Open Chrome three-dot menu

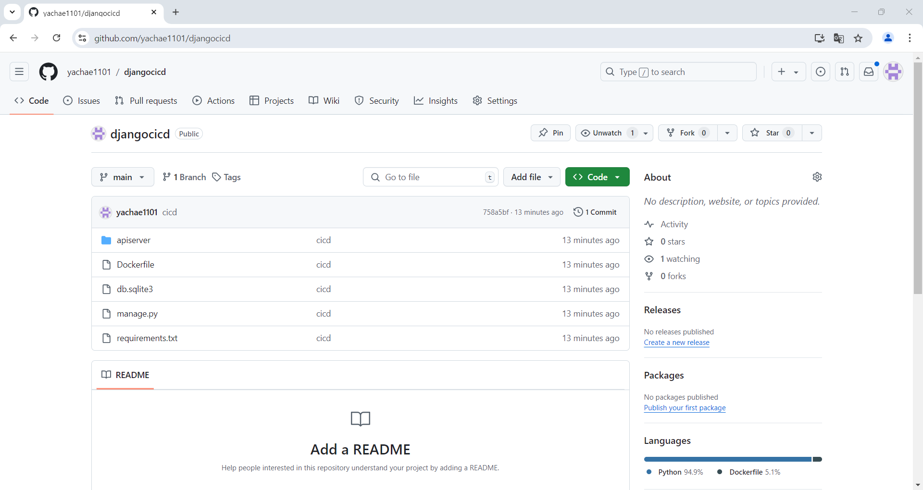910,38
